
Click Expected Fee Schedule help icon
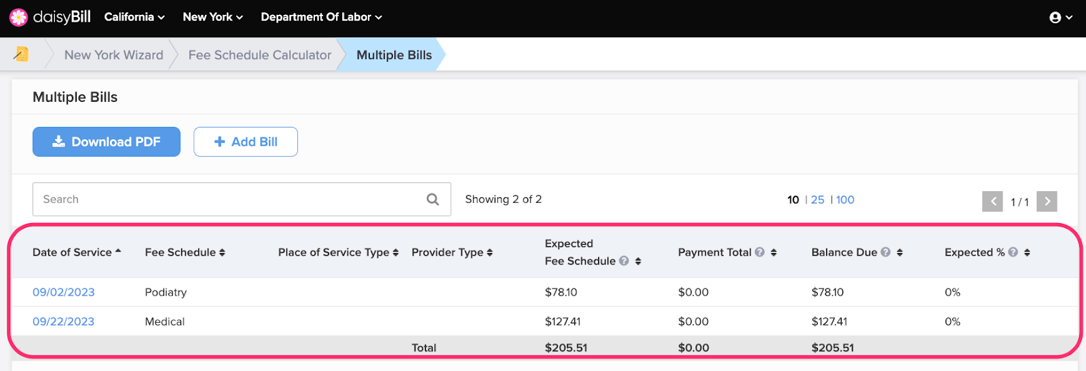click(x=624, y=261)
